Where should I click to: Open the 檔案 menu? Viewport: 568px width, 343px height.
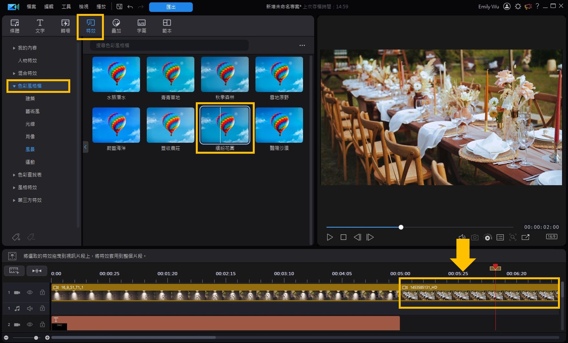(x=31, y=6)
